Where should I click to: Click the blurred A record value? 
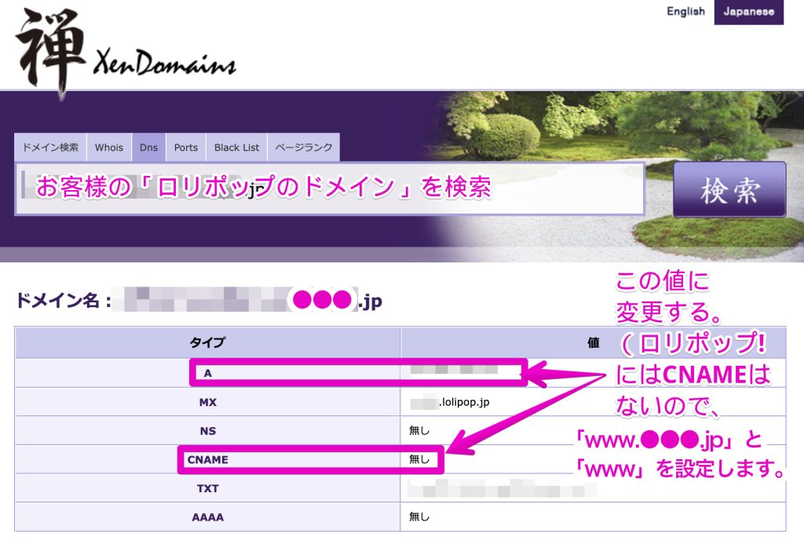click(454, 370)
